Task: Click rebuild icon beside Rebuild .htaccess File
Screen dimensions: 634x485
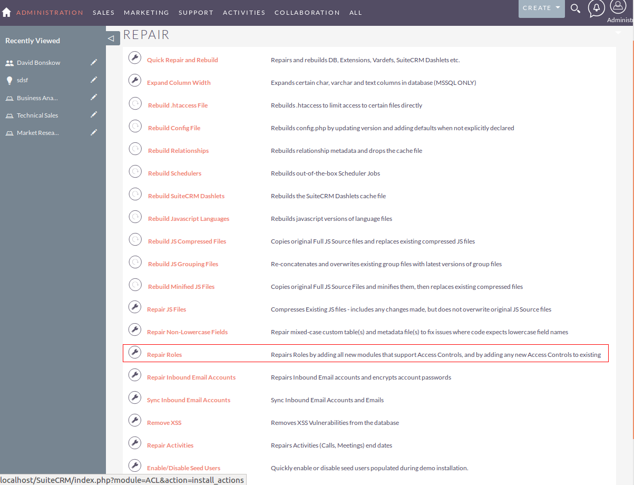Action: pos(135,103)
